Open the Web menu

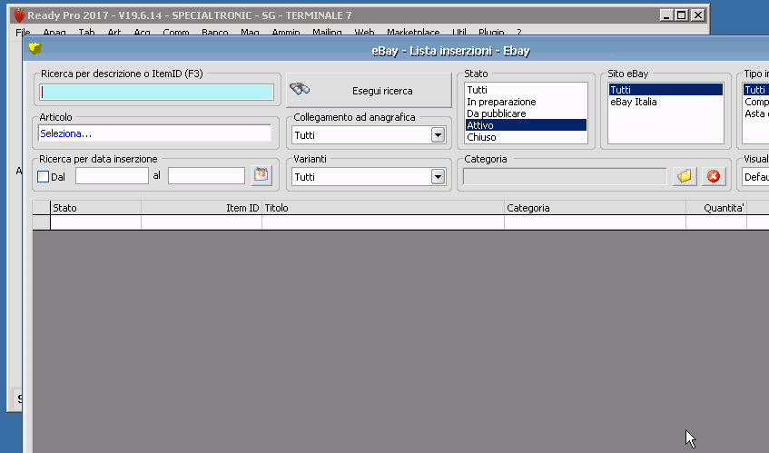click(364, 33)
